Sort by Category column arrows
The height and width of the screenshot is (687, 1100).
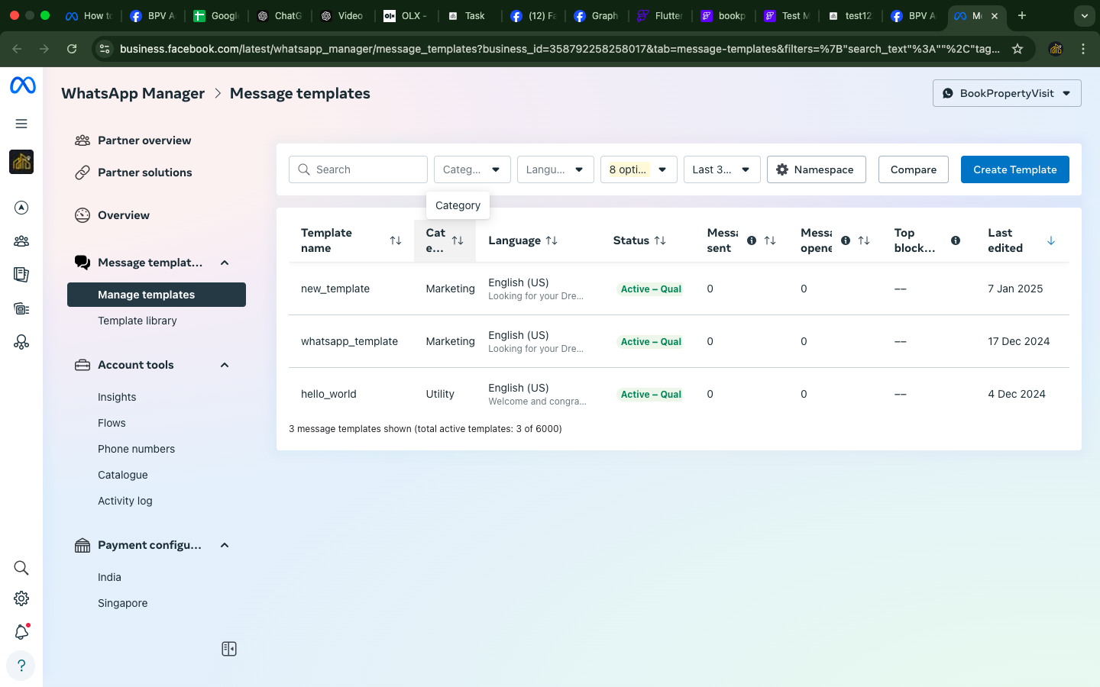pos(458,240)
